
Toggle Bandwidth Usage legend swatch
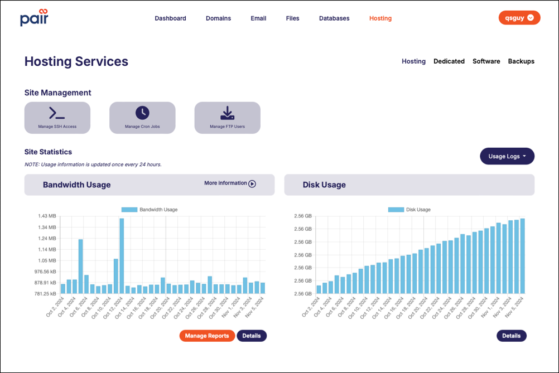[x=129, y=210]
